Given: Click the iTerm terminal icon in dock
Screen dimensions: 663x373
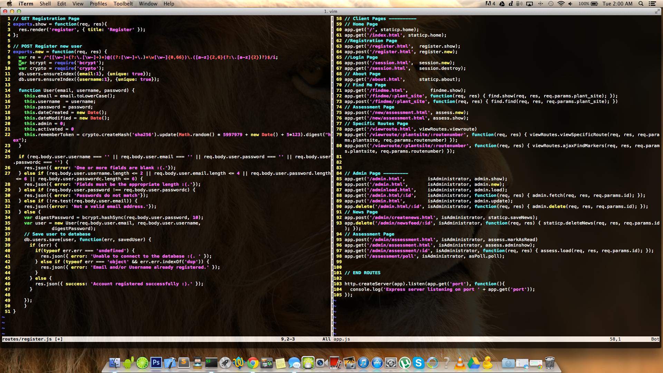Looking at the screenshot, I should click(211, 363).
